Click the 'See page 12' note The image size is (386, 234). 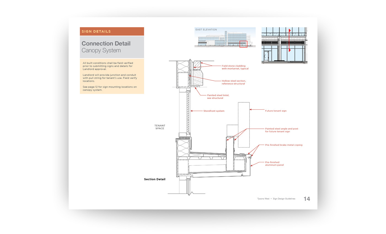coord(109,88)
